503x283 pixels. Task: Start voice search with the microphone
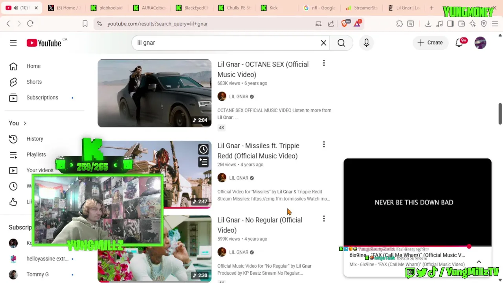coord(366,43)
